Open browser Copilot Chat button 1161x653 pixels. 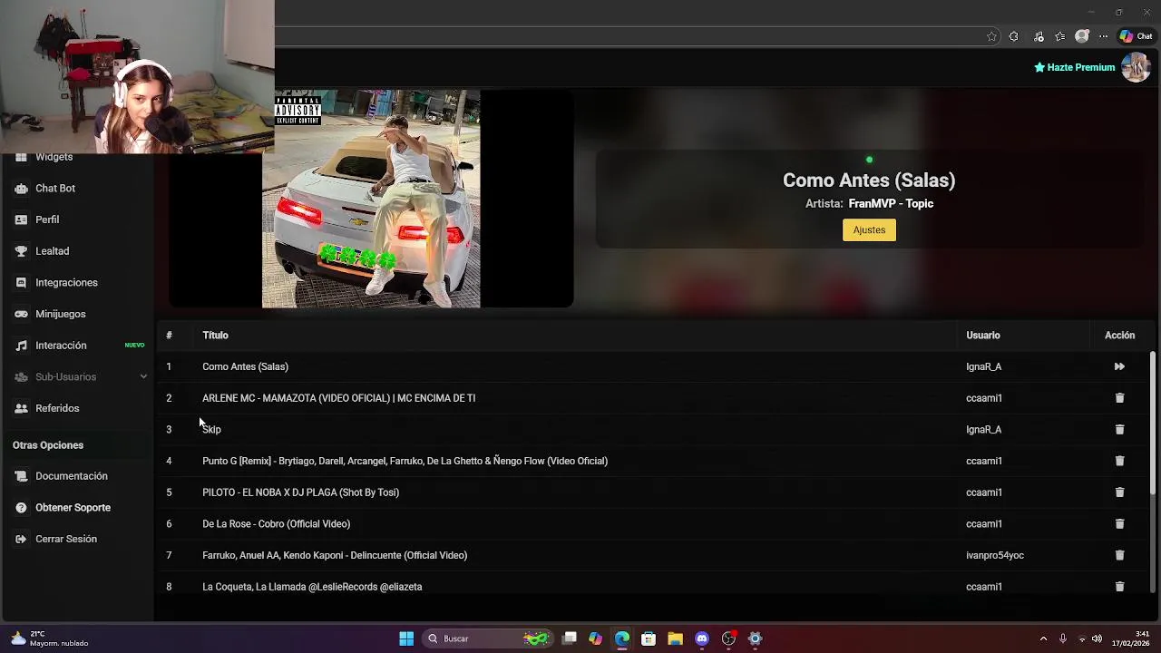1136,36
